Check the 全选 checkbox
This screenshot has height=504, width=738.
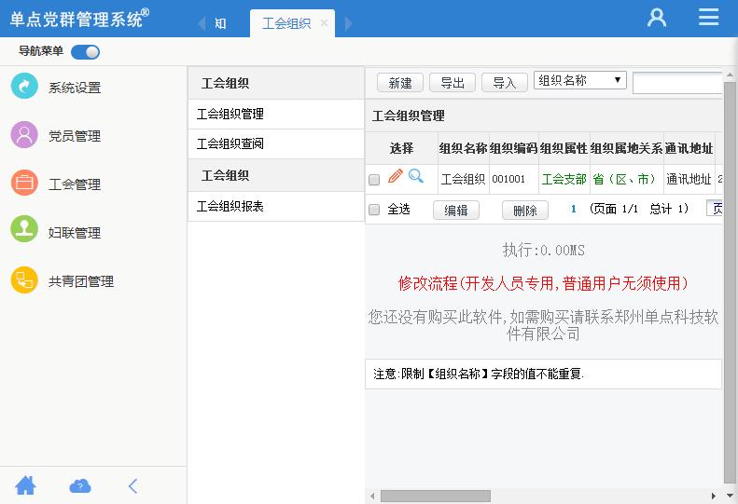click(x=374, y=210)
